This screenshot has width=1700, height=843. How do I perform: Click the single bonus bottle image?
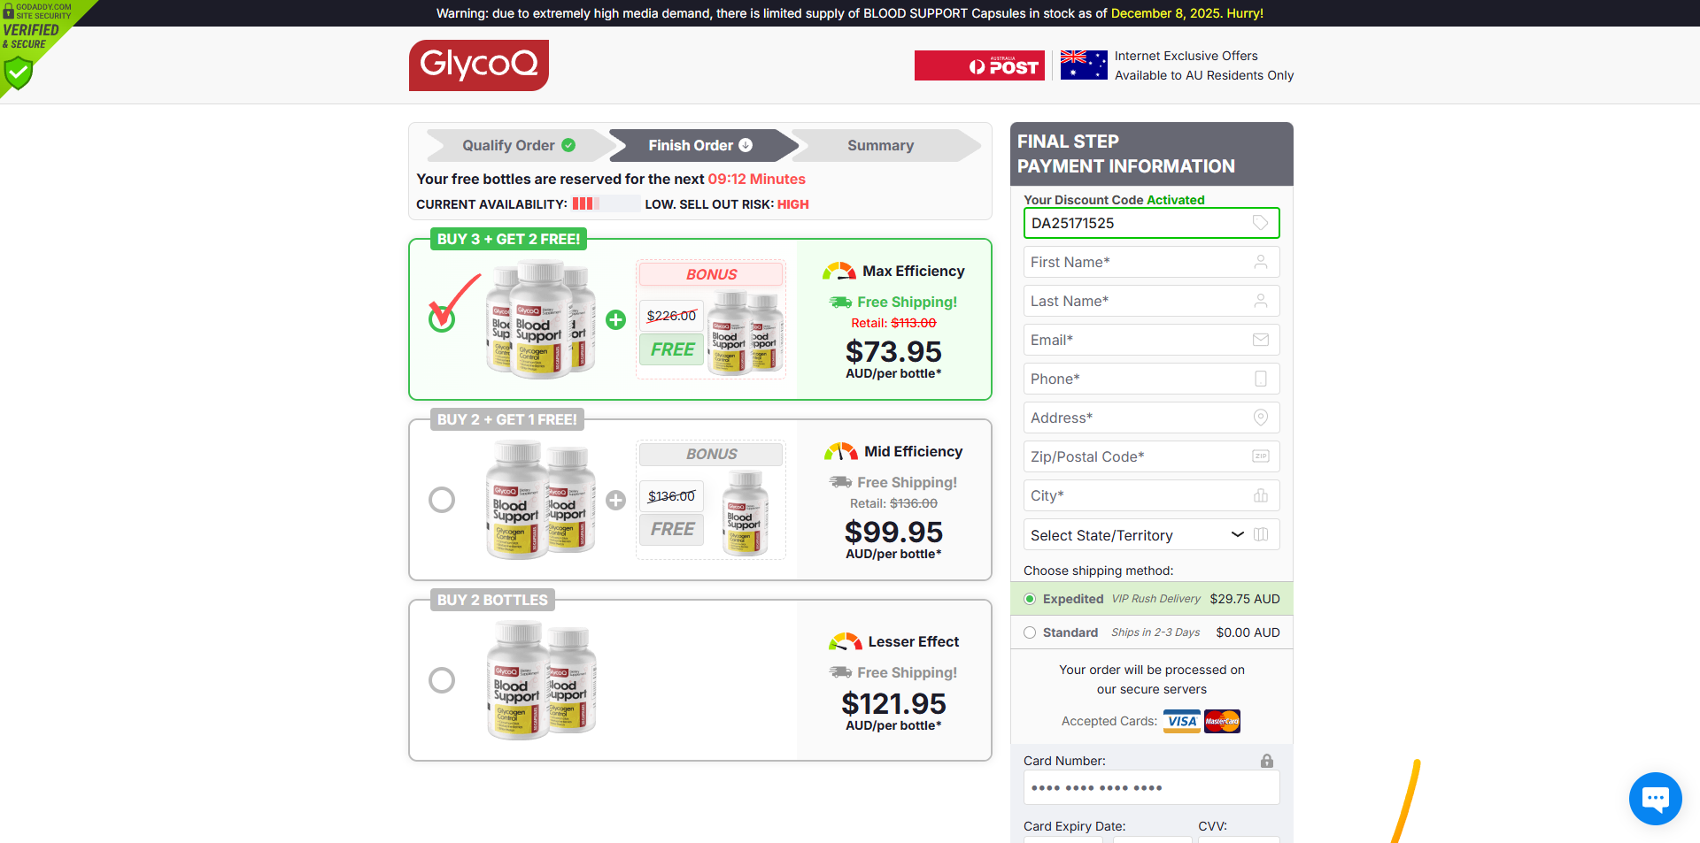[x=746, y=513]
